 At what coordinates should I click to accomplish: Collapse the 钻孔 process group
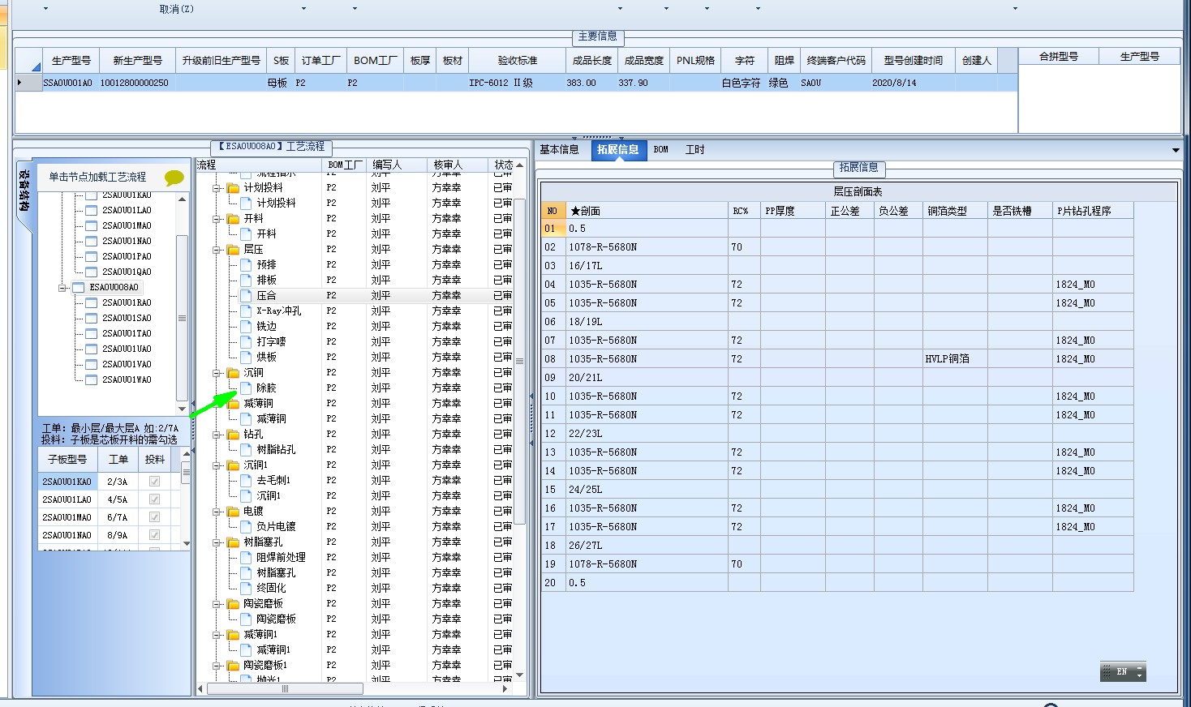[x=217, y=435]
